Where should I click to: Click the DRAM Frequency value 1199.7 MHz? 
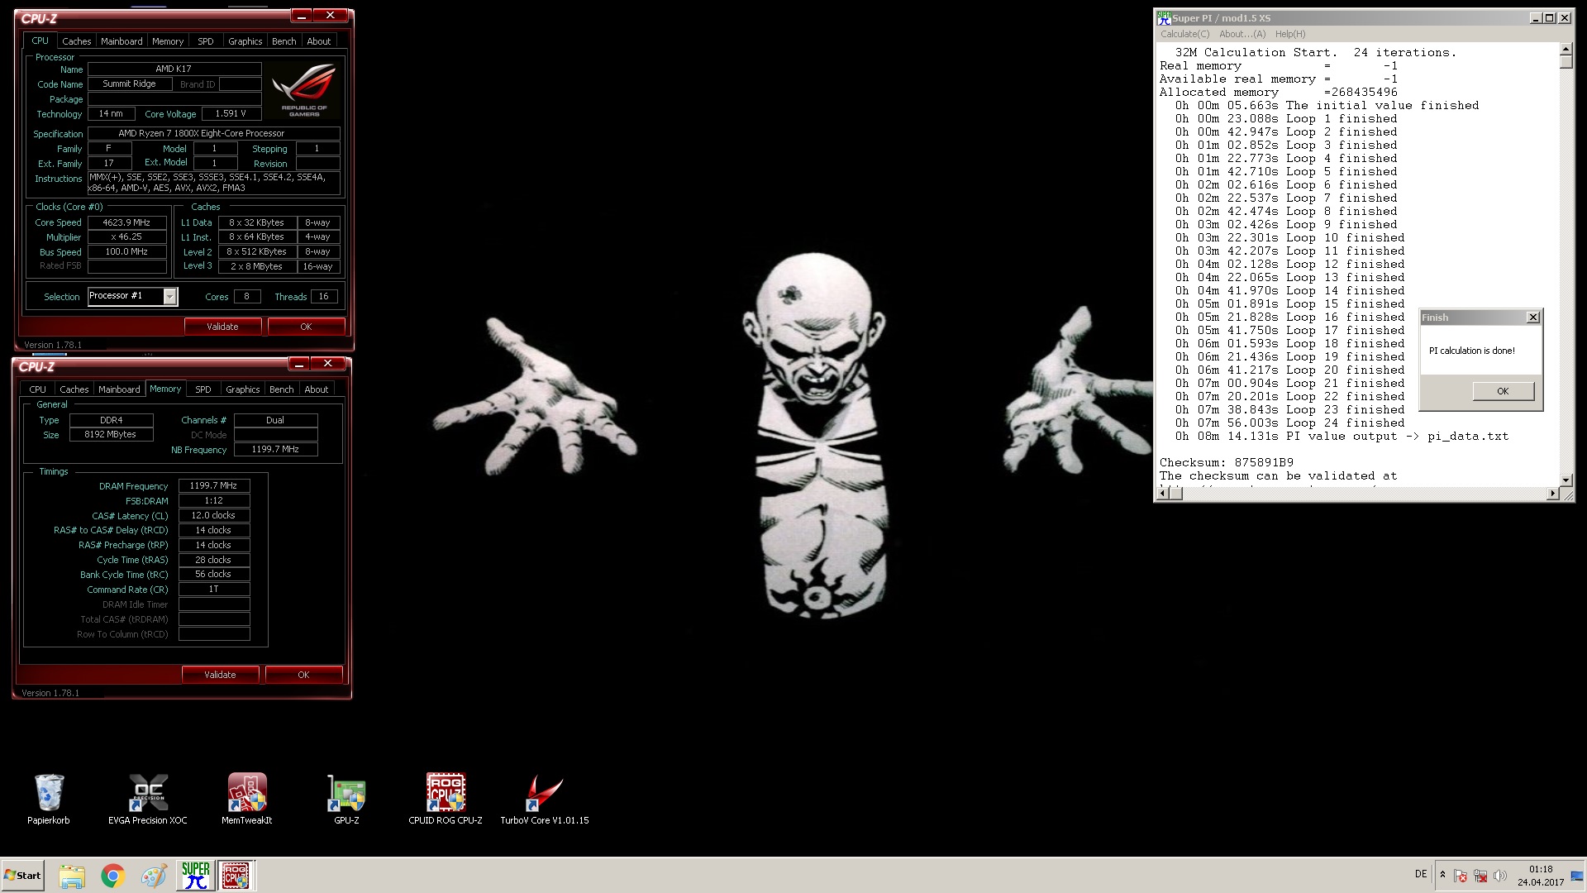[x=213, y=486]
